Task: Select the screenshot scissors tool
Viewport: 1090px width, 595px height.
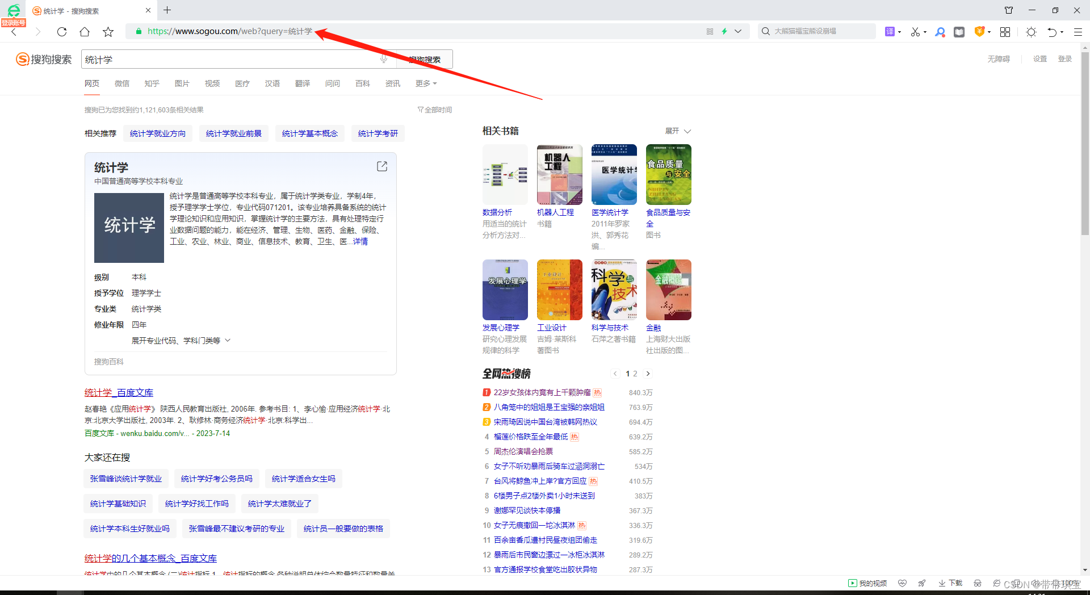Action: (916, 32)
